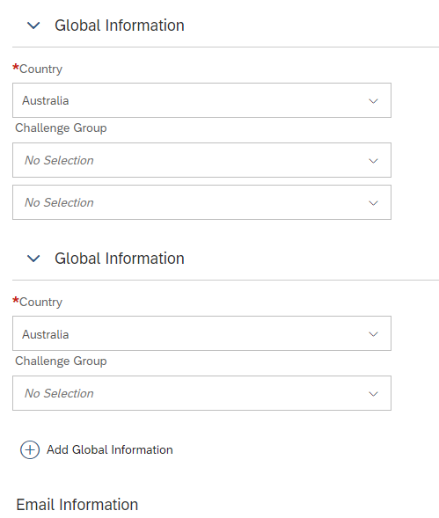This screenshot has height=518, width=439.
Task: Open the lower section's Challenge Group No Selection box
Action: 201,393
